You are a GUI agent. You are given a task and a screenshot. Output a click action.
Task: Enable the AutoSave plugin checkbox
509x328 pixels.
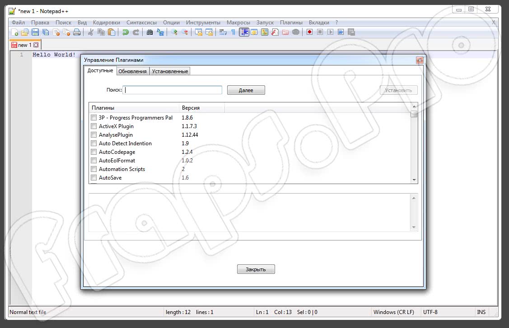pos(94,178)
